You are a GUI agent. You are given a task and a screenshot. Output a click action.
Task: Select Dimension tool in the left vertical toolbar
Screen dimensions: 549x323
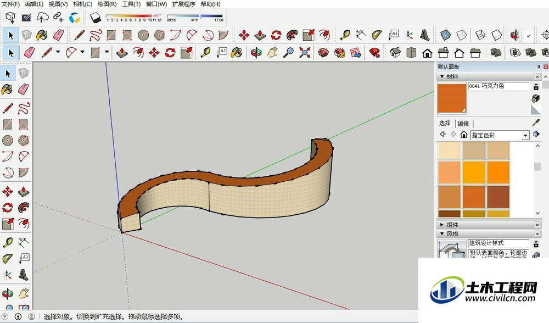pyautogui.click(x=24, y=242)
